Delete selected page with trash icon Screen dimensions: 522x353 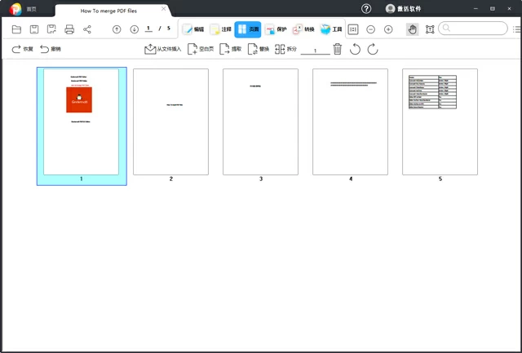[338, 50]
